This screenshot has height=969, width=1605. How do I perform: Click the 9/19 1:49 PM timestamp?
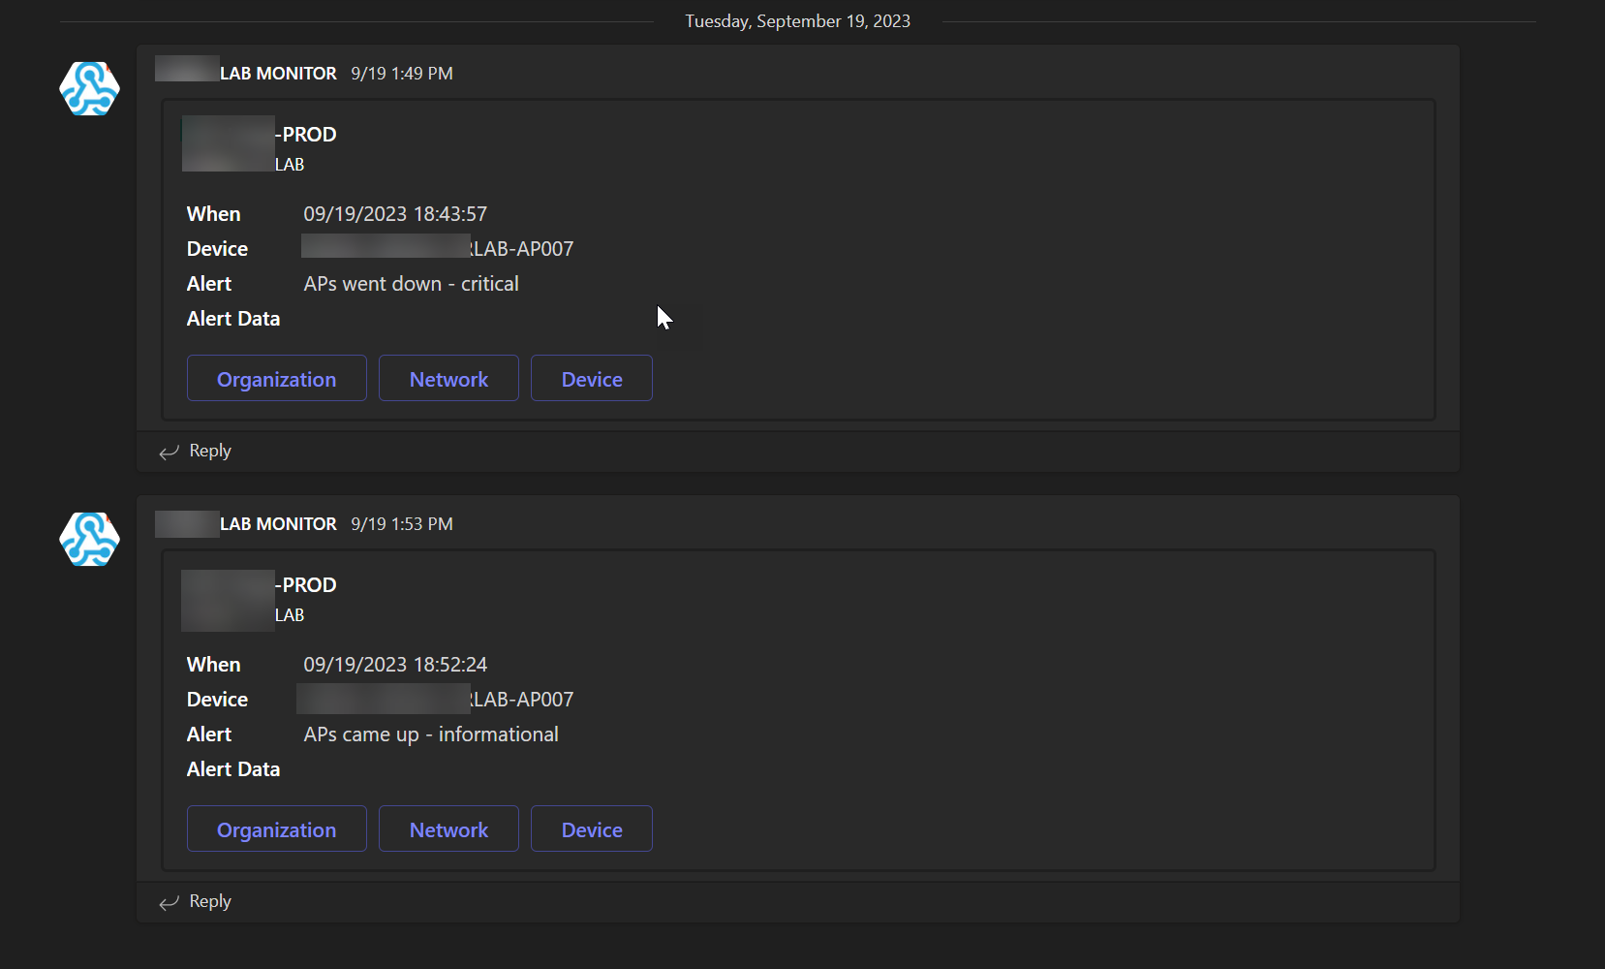click(402, 73)
